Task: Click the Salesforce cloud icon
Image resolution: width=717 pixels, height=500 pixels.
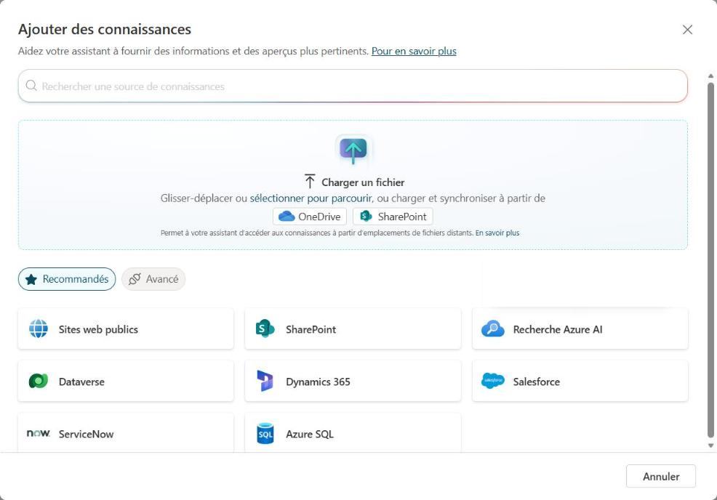Action: [x=492, y=381]
